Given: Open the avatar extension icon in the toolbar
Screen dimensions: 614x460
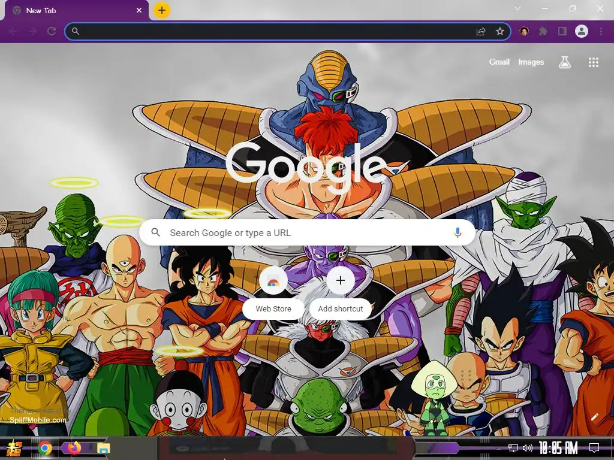Looking at the screenshot, I should pos(524,31).
